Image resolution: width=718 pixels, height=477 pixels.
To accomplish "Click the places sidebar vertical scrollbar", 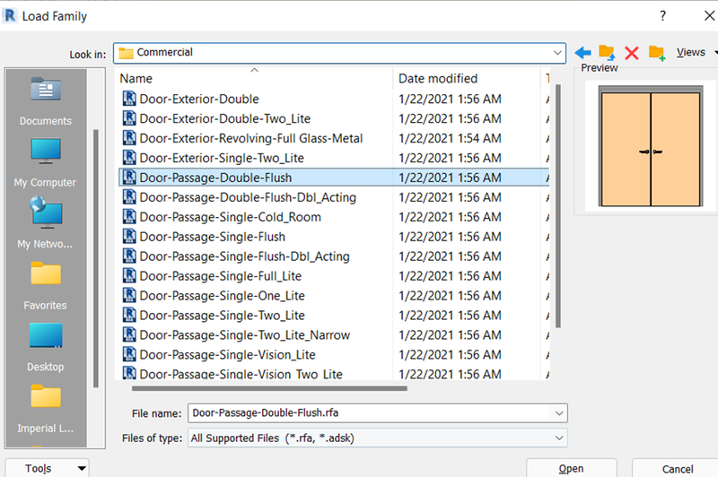I will point(96,258).
